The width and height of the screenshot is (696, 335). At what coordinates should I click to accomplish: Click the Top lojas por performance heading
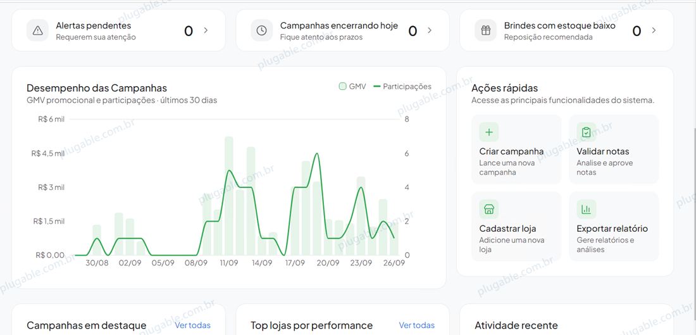click(x=311, y=326)
